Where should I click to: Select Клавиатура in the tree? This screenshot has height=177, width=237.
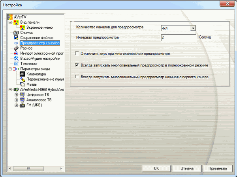pos(36,74)
